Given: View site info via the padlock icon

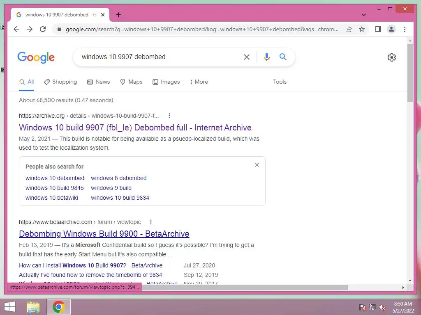Looking at the screenshot, I should point(59,29).
